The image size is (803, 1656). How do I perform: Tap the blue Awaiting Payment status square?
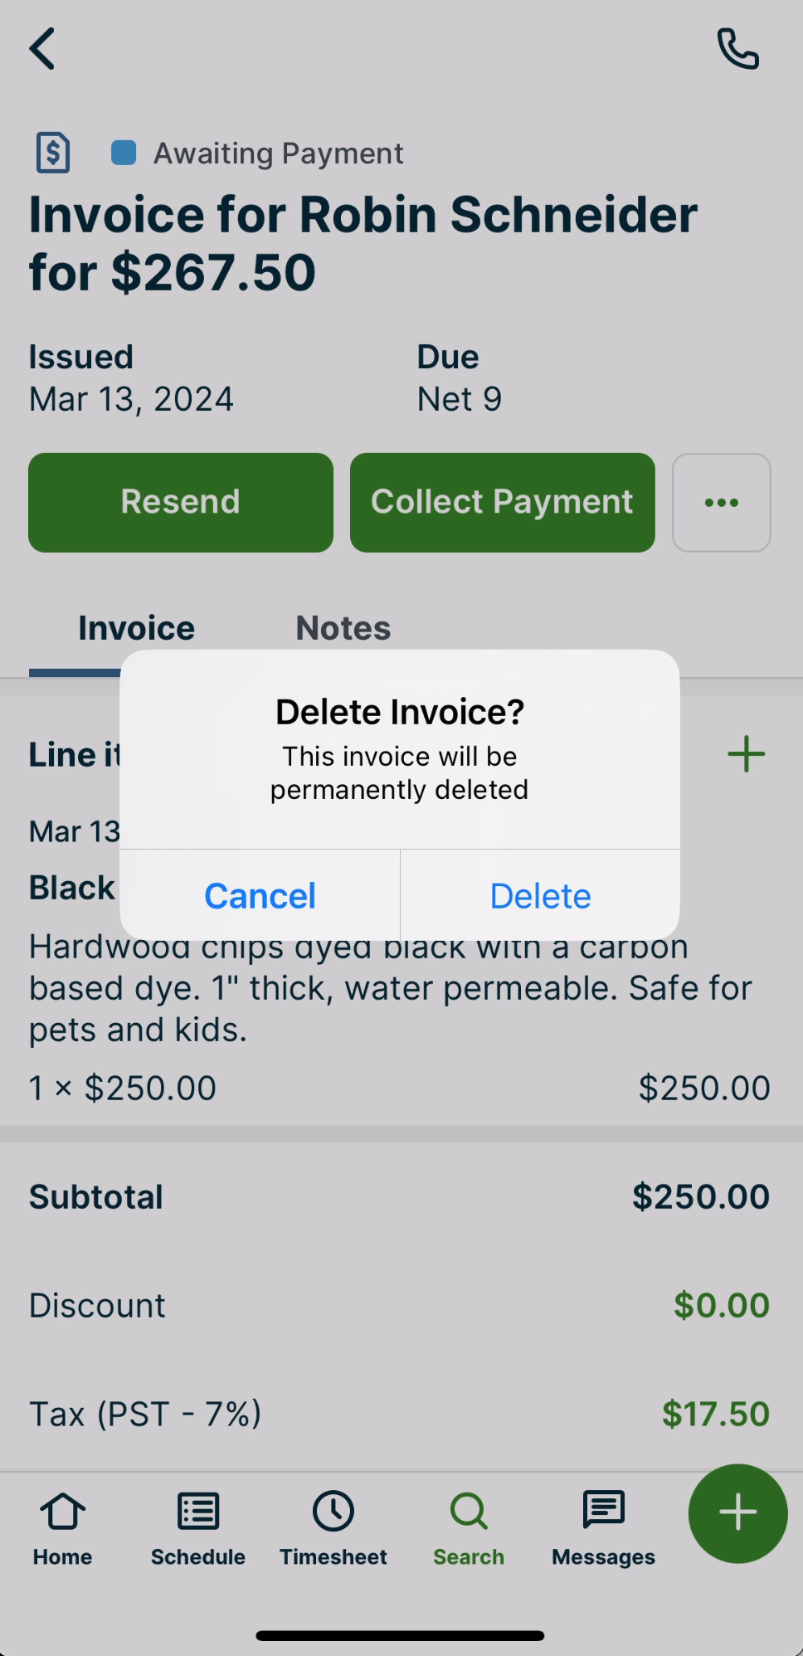tap(124, 153)
